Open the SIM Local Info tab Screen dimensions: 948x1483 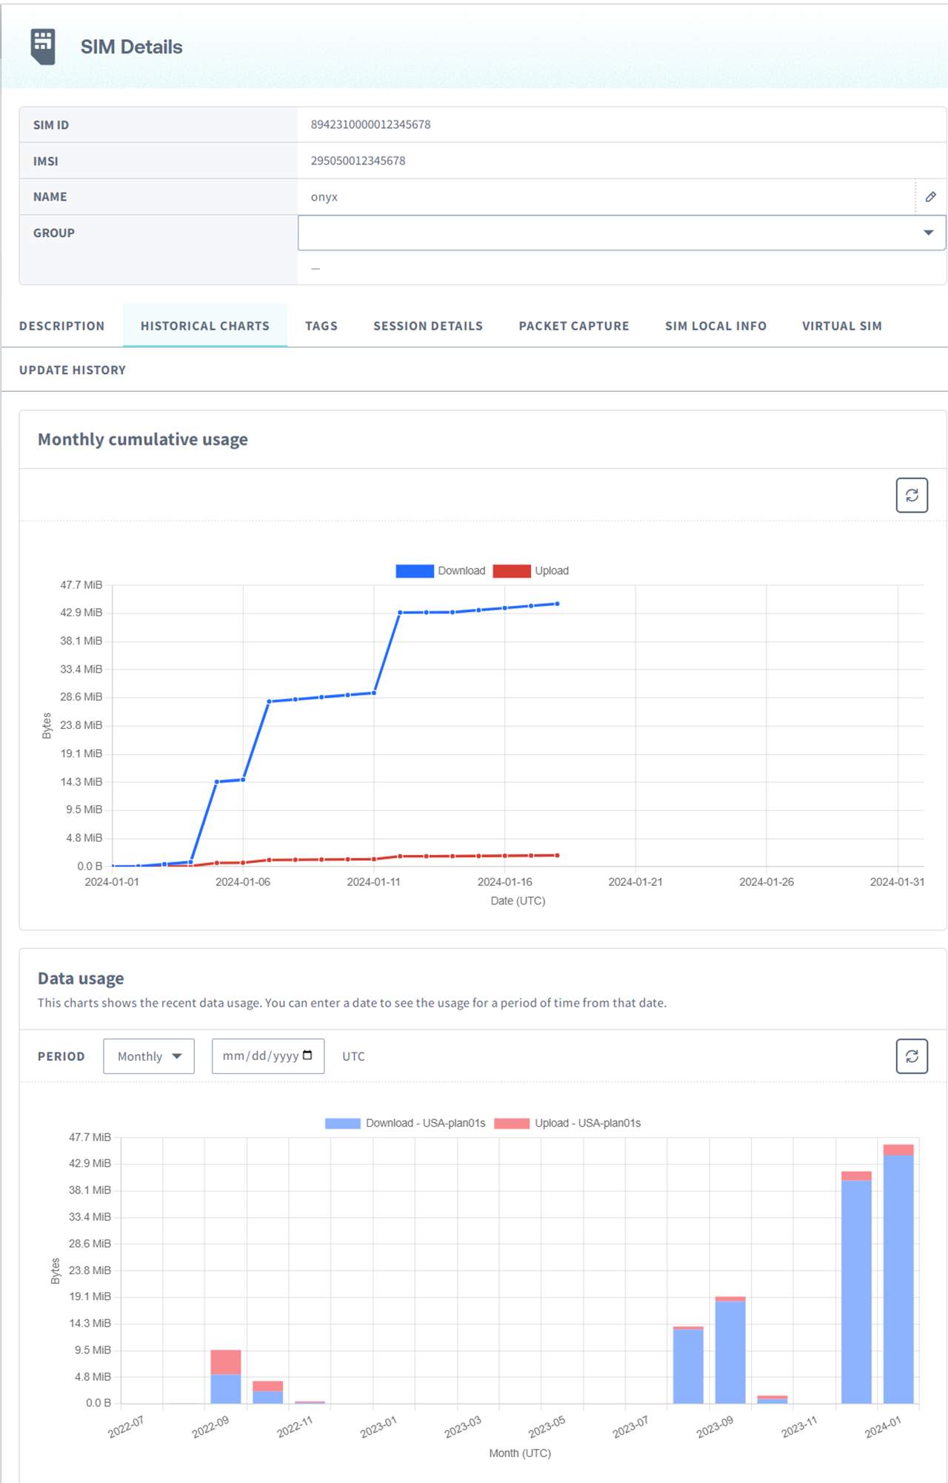(x=715, y=326)
